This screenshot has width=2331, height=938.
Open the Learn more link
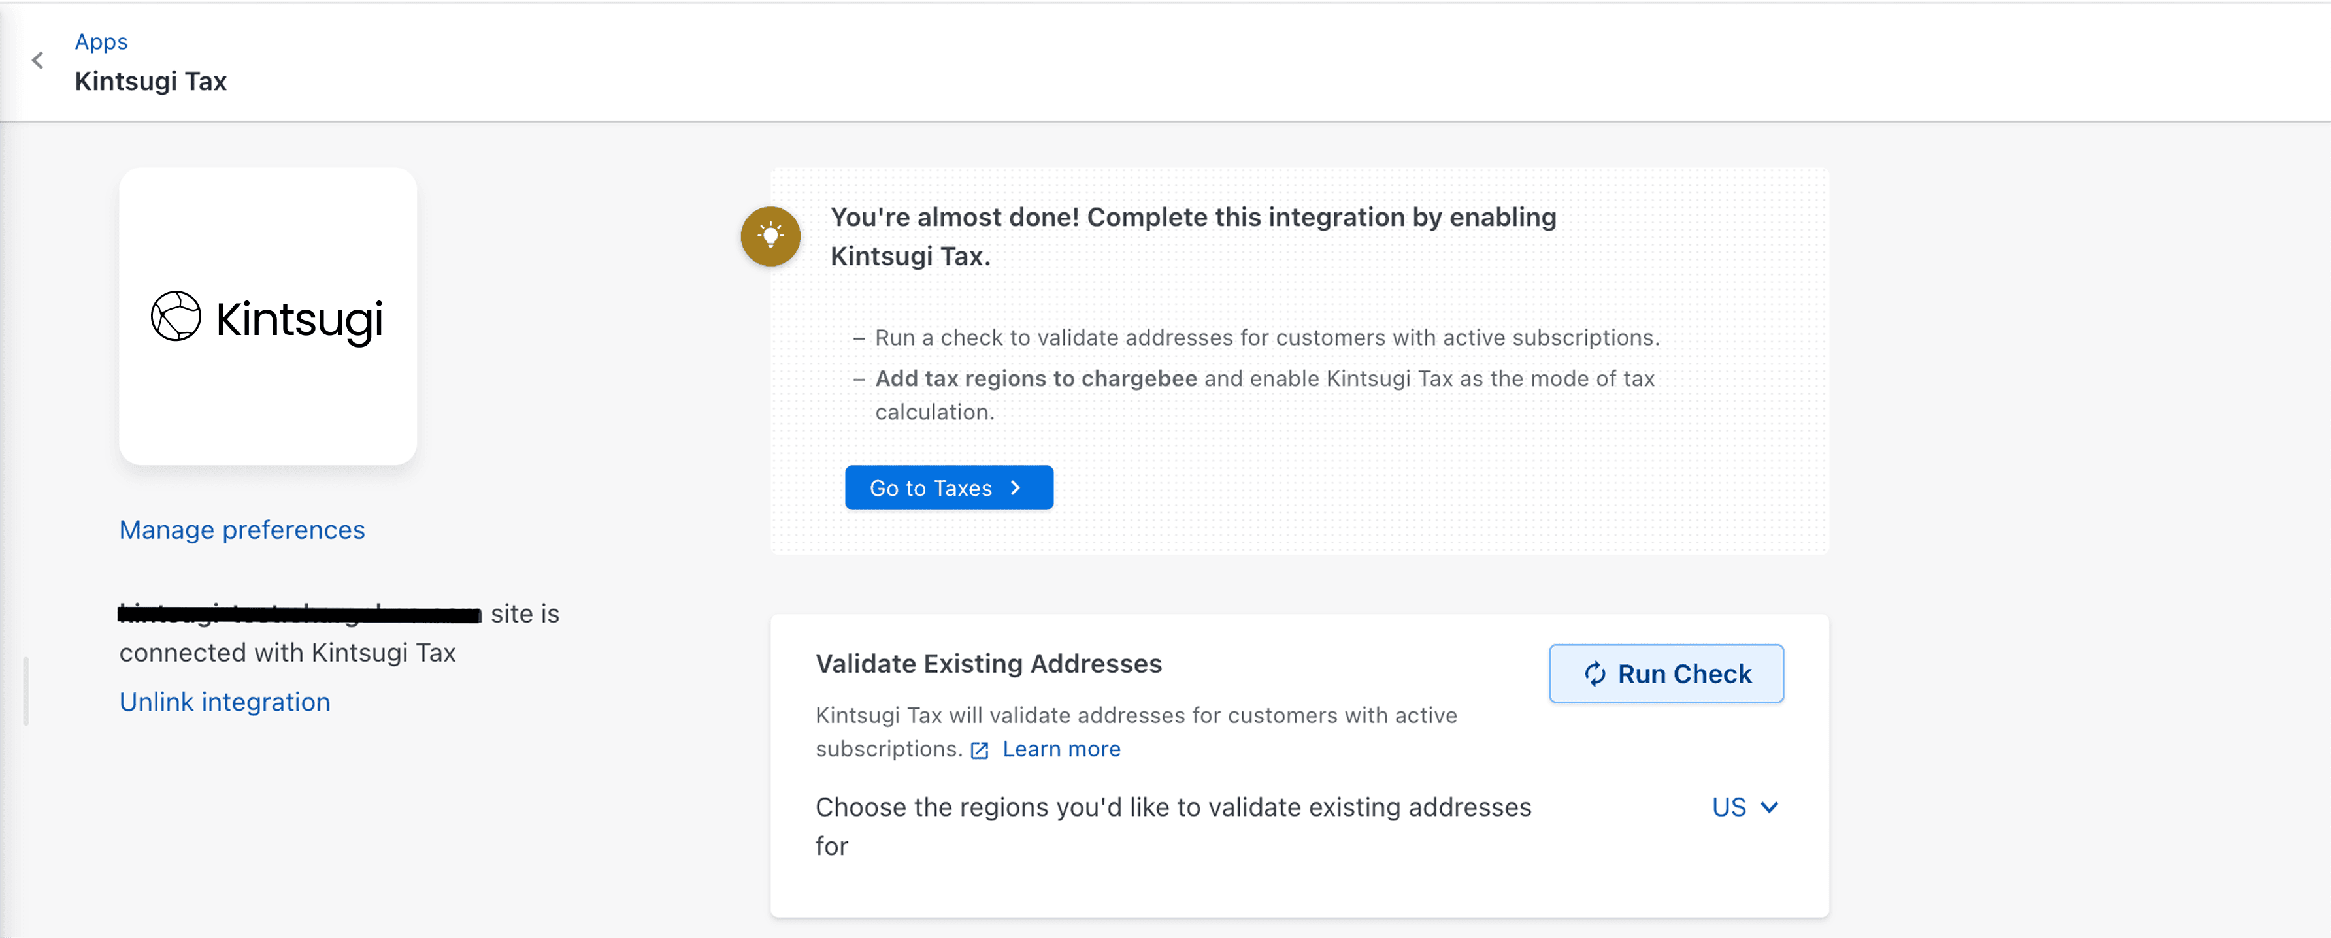click(1061, 749)
